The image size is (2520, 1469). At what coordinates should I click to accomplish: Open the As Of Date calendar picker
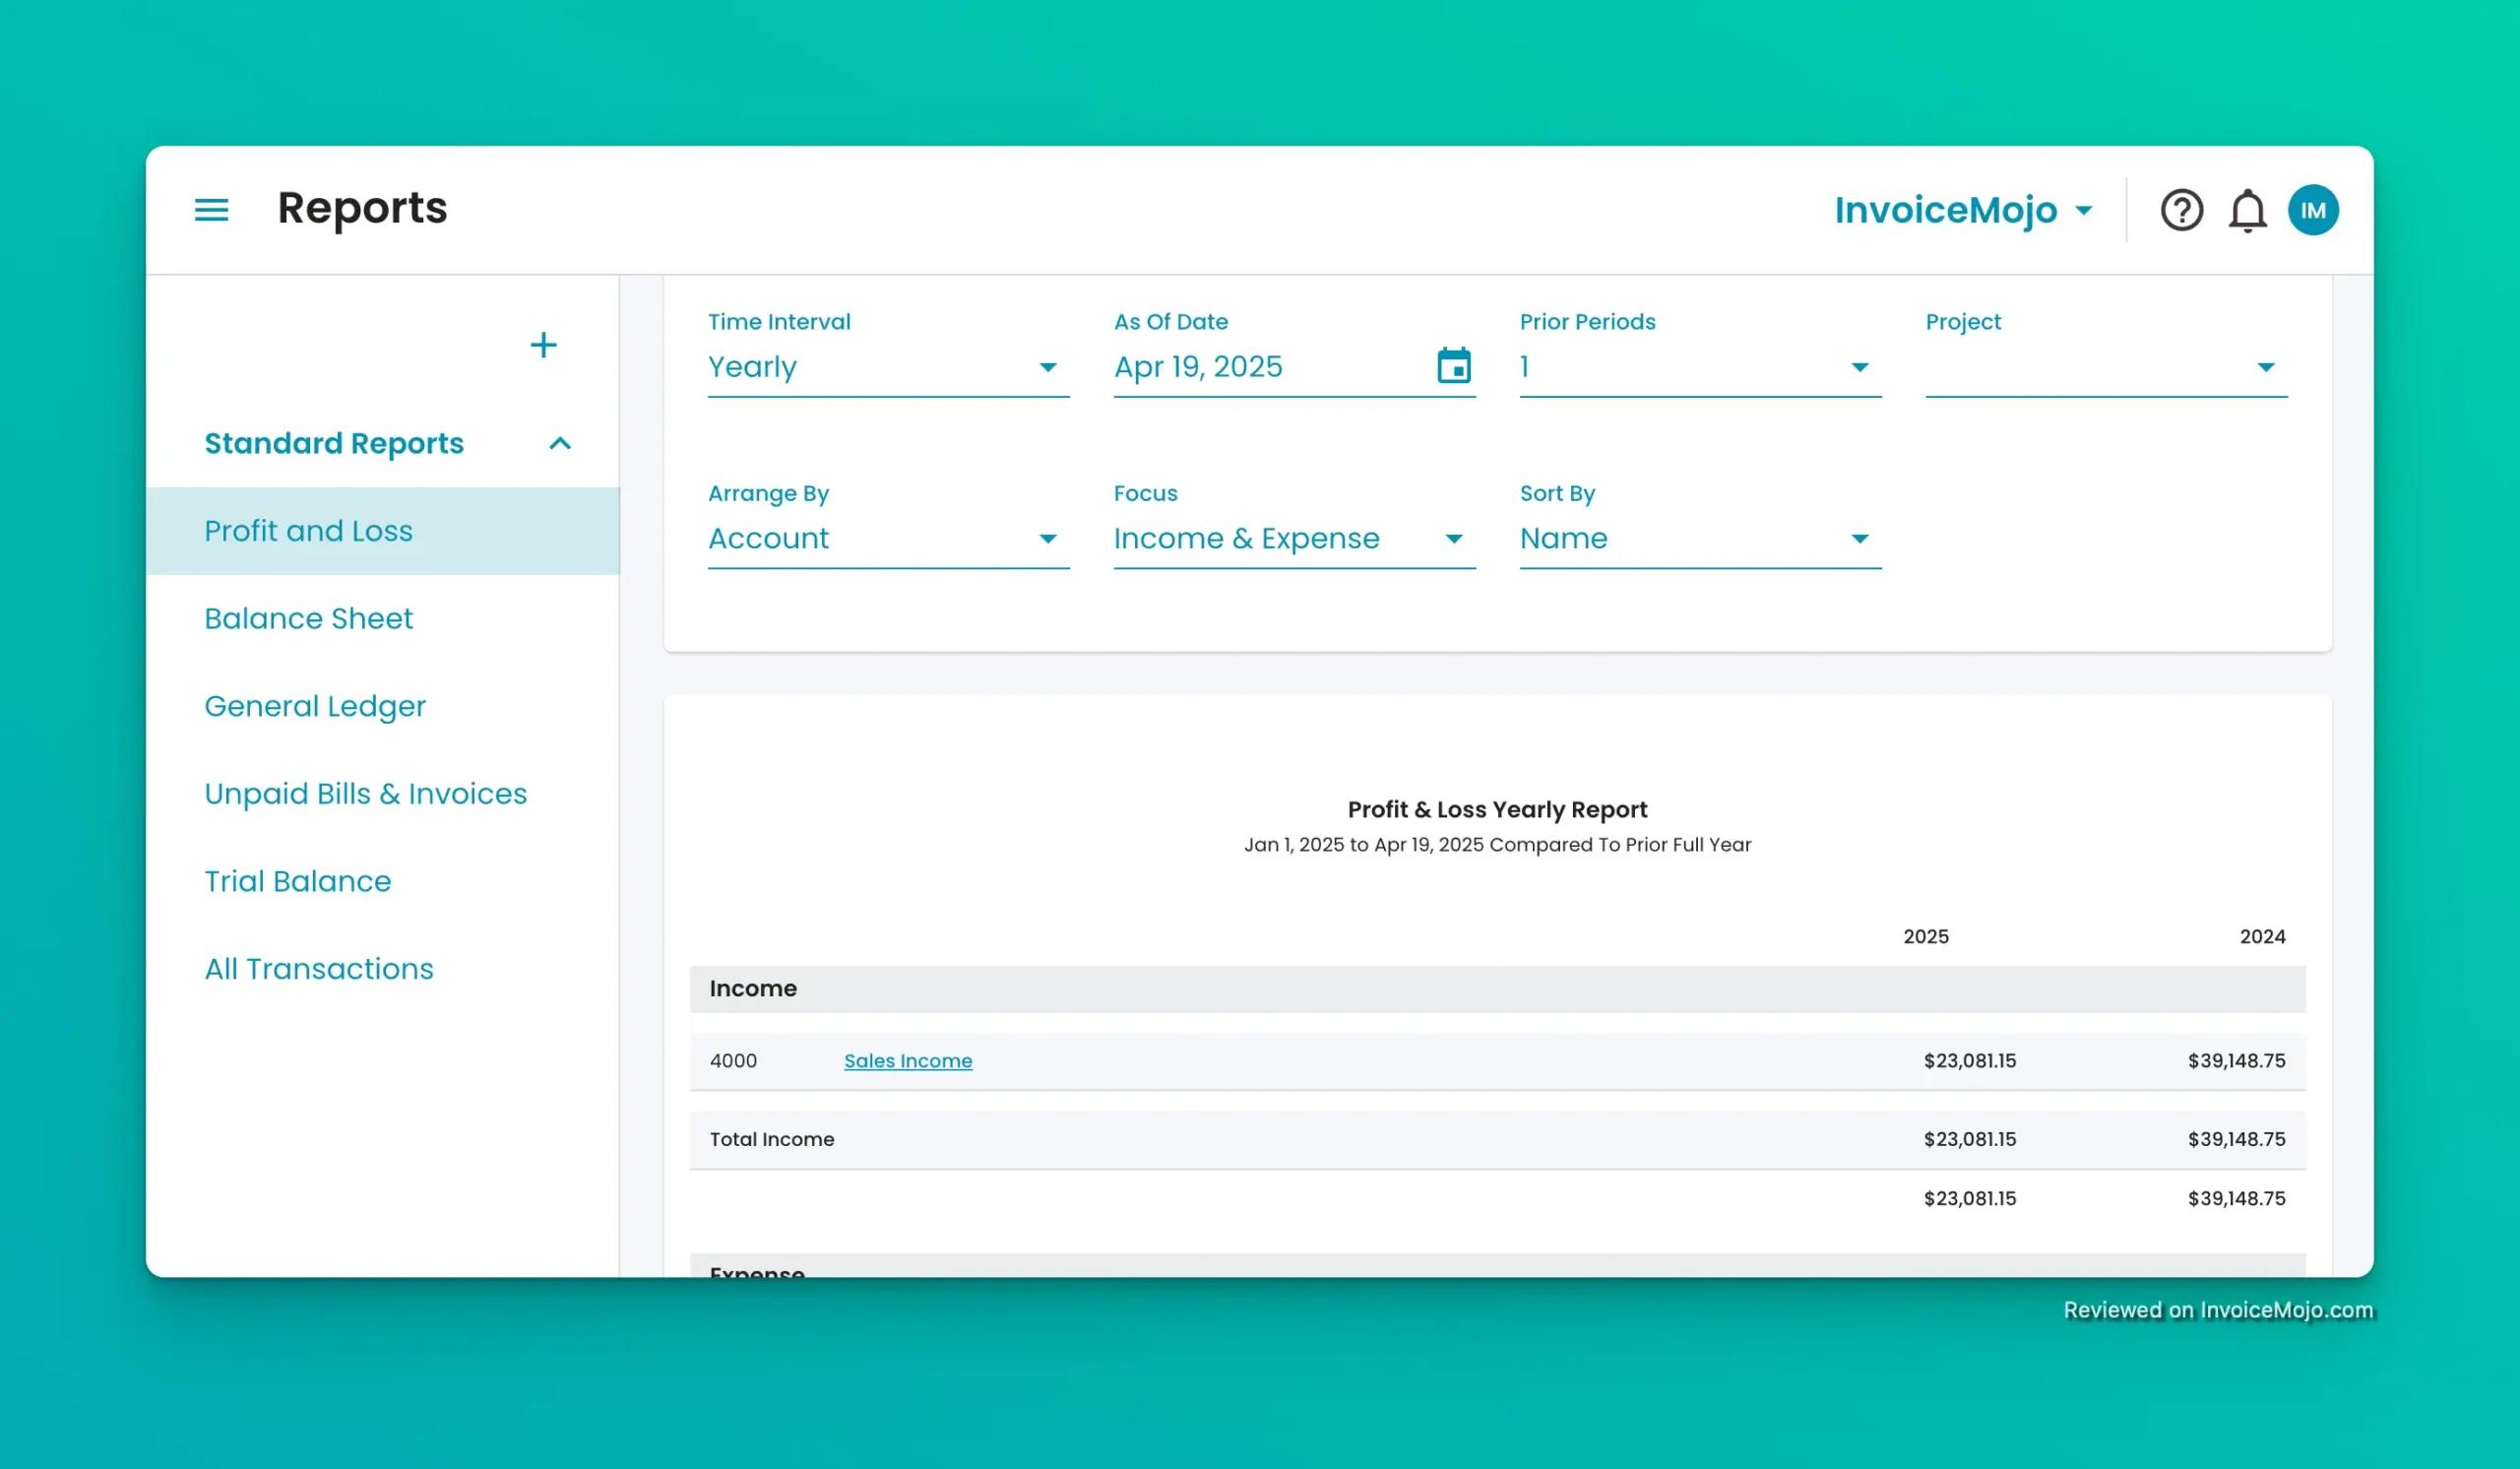point(1453,366)
